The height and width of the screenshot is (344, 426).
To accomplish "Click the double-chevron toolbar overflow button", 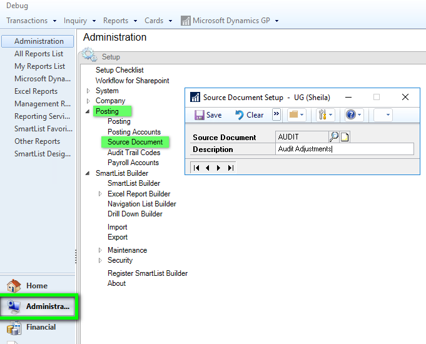I will coord(276,114).
